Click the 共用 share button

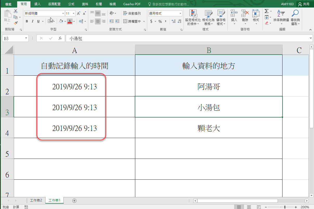(x=304, y=4)
